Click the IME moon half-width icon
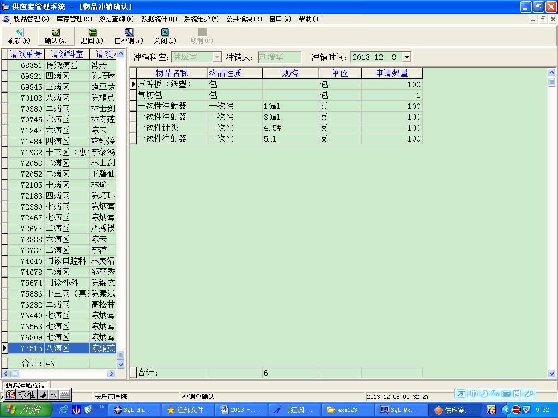558x418 pixels. pyautogui.click(x=43, y=394)
